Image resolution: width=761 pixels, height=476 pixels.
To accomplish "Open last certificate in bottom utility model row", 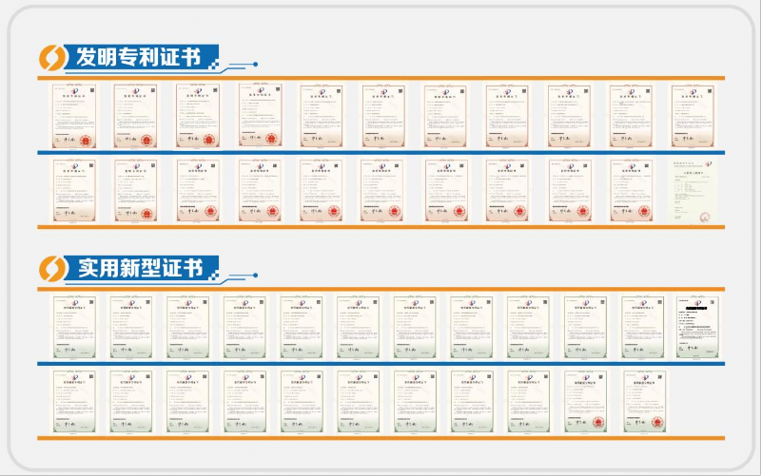I will (x=643, y=400).
